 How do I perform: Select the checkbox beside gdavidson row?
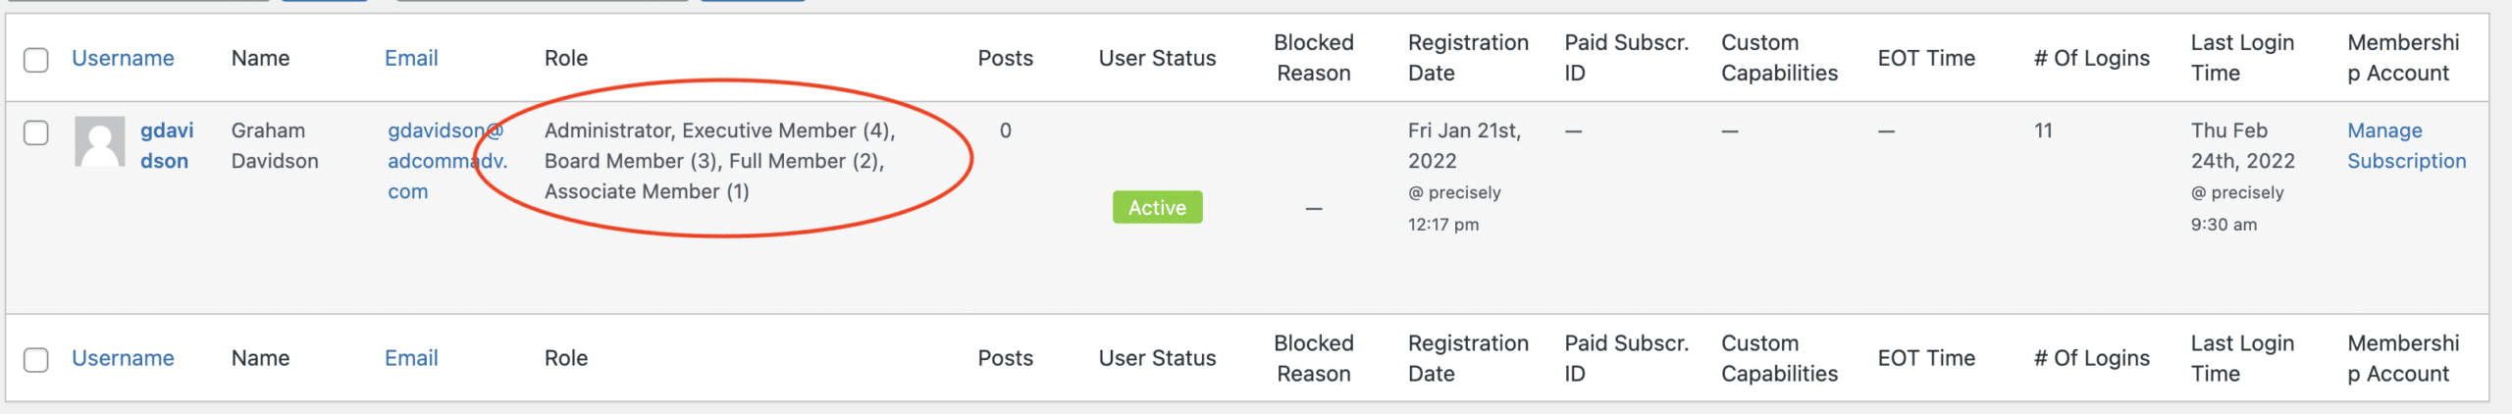click(36, 132)
